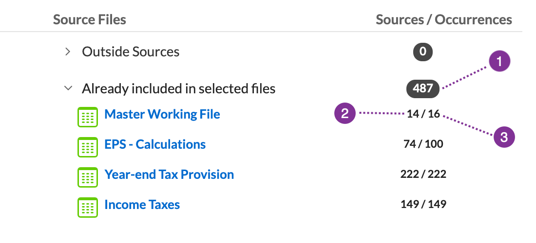
Task: Click purple callout marker 1
Action: pyautogui.click(x=499, y=61)
